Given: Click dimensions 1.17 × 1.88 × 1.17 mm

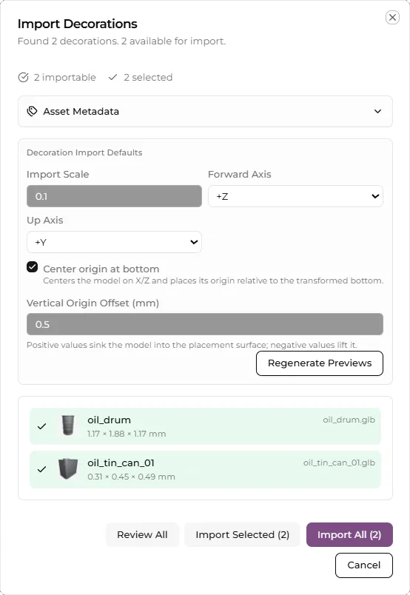Looking at the screenshot, I should 127,434.
